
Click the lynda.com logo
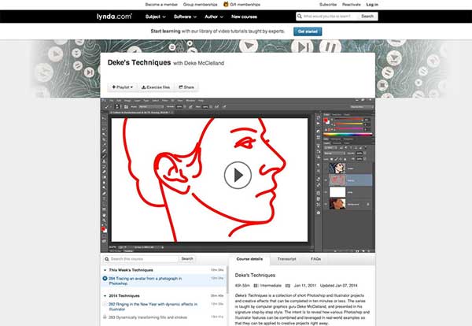tap(114, 17)
